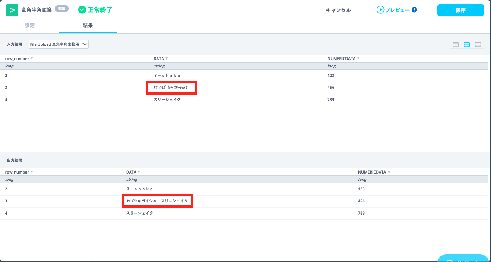Image resolution: width=491 pixels, height=262 pixels.
Task: Open input row_number column sort arrow
Action: 32,59
